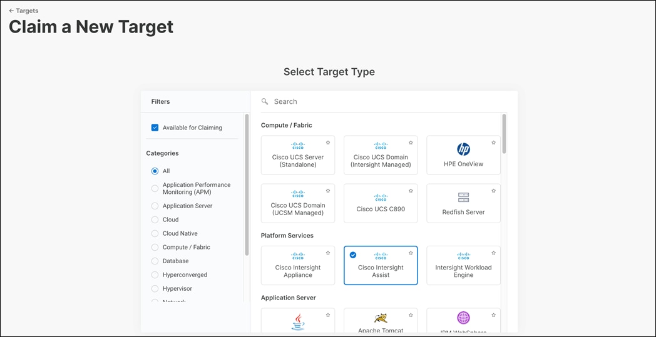This screenshot has width=656, height=337.
Task: Choose Cisco UCS Domain (UCSM Managed) card
Action: coord(298,203)
